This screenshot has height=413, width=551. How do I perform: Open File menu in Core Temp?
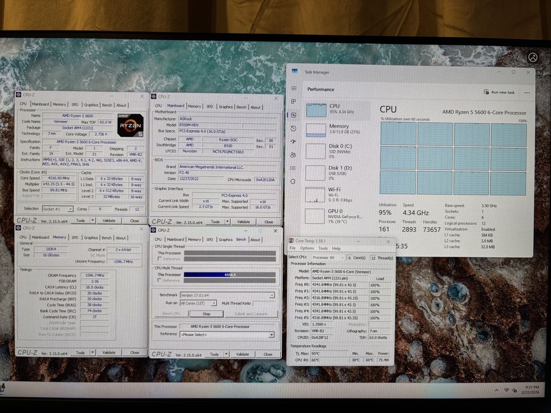coord(292,248)
